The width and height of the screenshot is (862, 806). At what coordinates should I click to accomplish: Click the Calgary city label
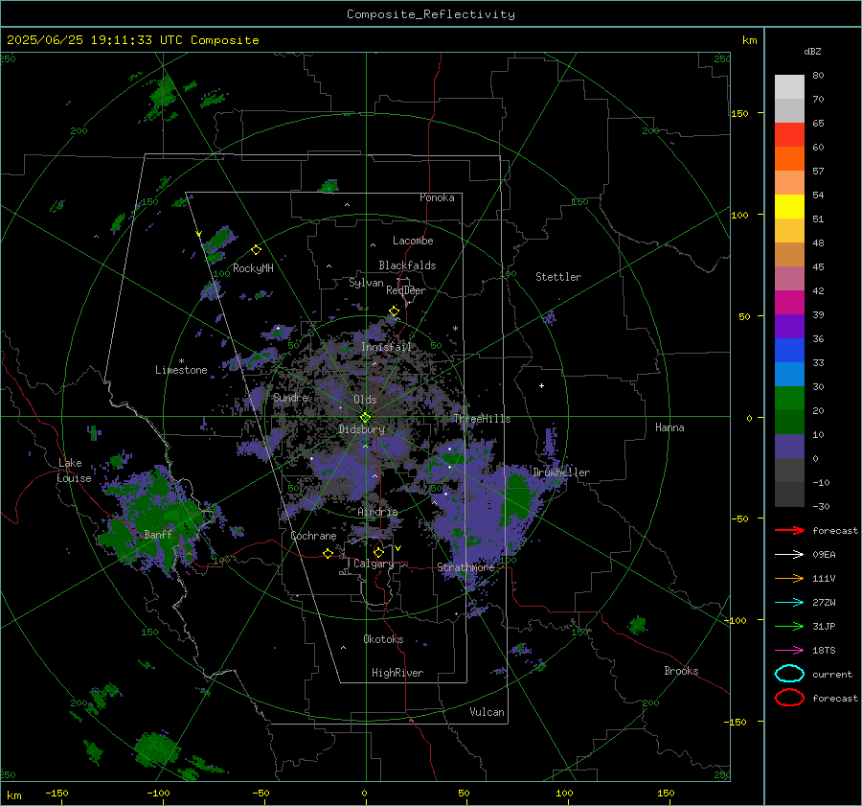coord(374,564)
